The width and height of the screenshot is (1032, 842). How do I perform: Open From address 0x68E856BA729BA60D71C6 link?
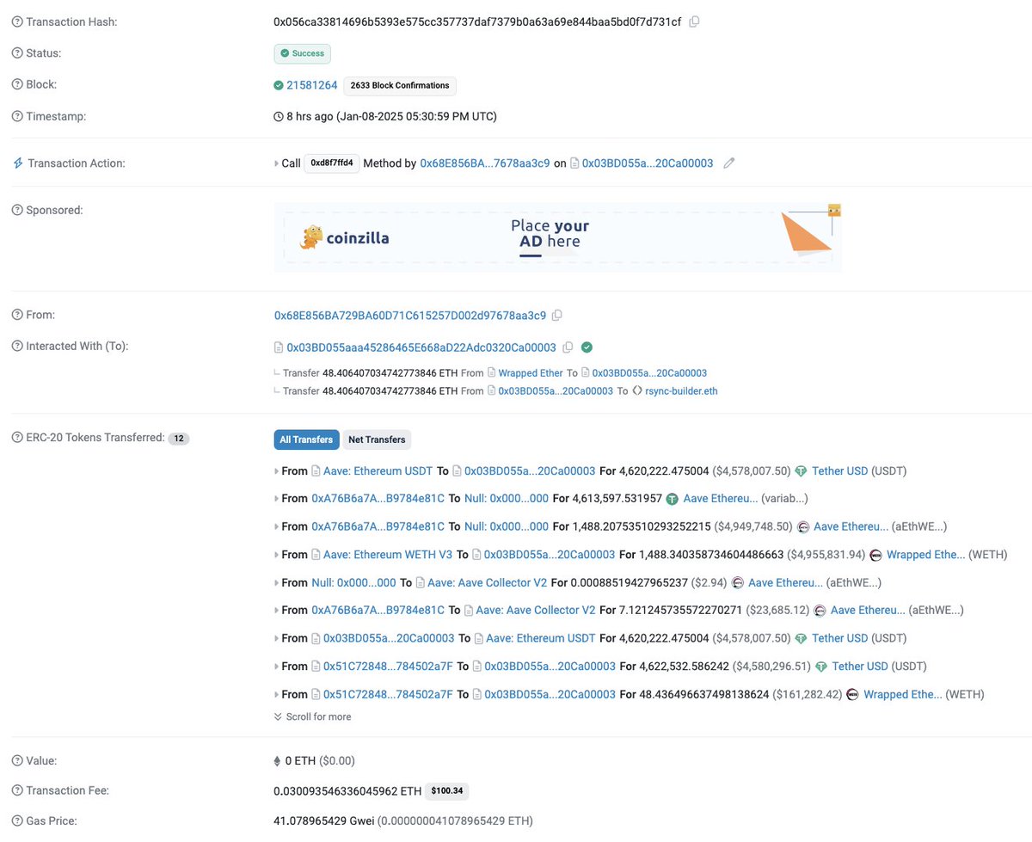[410, 316]
